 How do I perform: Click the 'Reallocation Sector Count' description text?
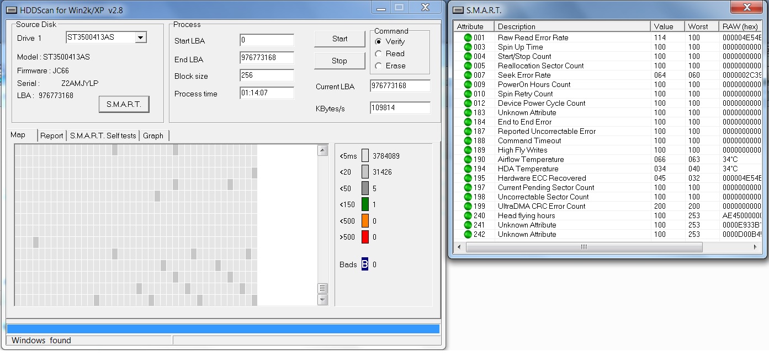(x=541, y=66)
